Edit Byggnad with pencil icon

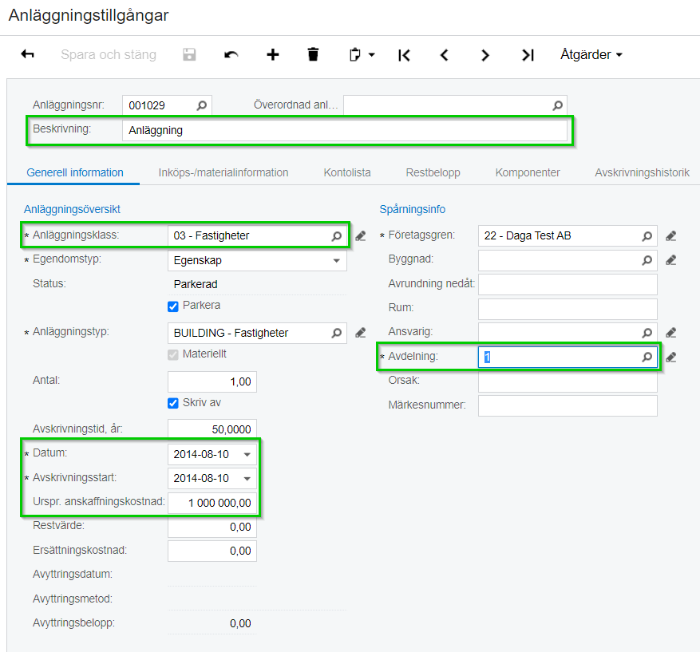point(671,260)
